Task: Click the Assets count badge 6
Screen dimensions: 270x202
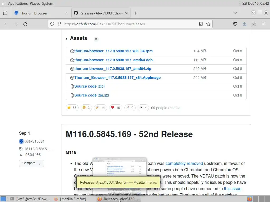Action: [96, 39]
